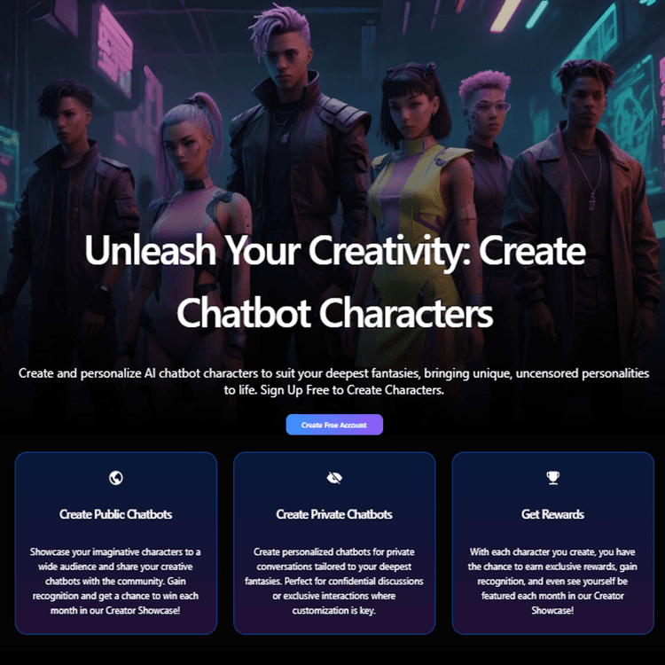Open the Create Private Chatbots heading
The image size is (665, 665).
(334, 514)
